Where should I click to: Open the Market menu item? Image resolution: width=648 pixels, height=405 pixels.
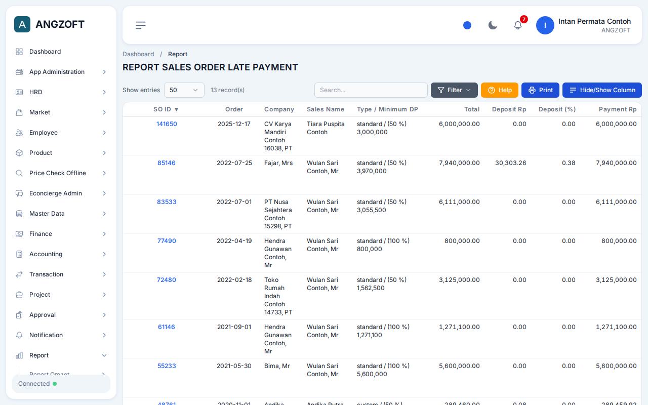click(x=61, y=112)
